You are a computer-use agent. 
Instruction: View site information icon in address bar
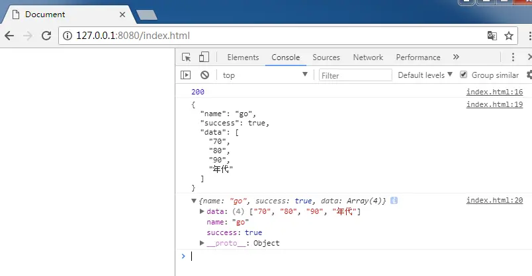click(67, 36)
